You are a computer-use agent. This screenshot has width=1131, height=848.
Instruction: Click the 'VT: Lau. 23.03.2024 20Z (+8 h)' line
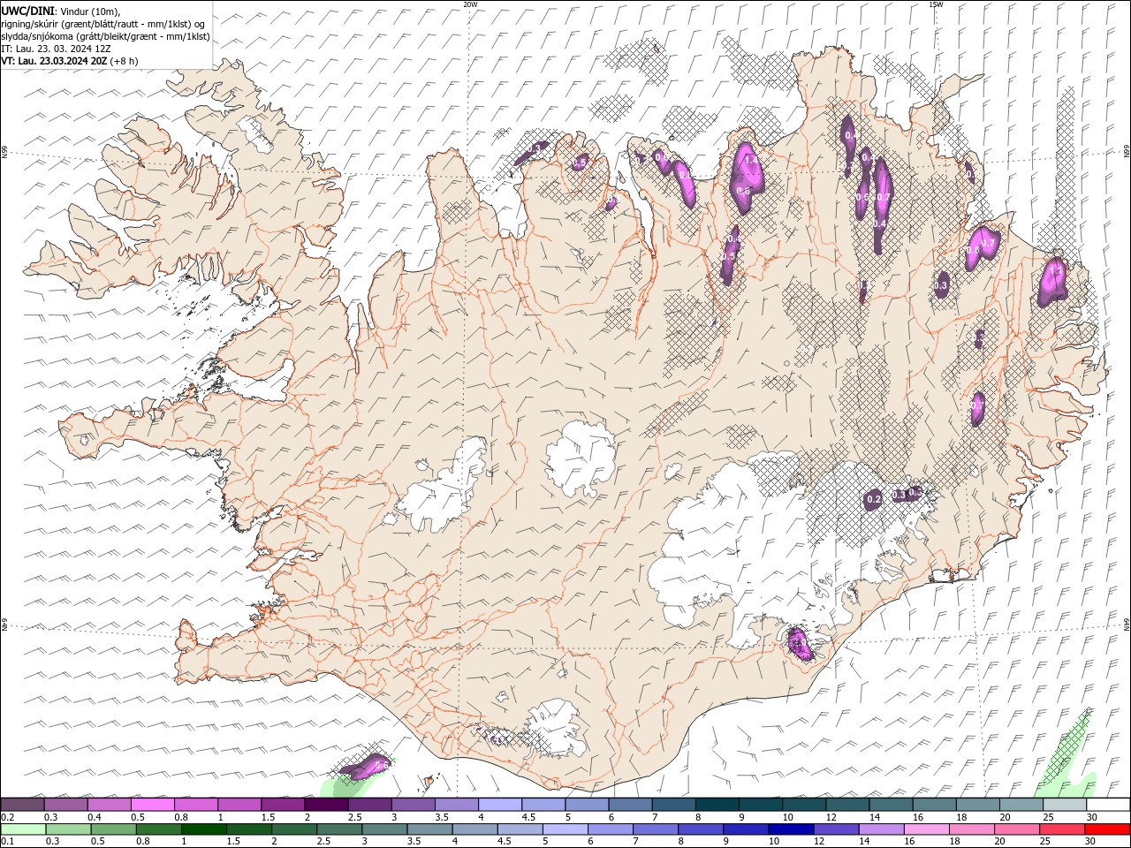[x=69, y=61]
